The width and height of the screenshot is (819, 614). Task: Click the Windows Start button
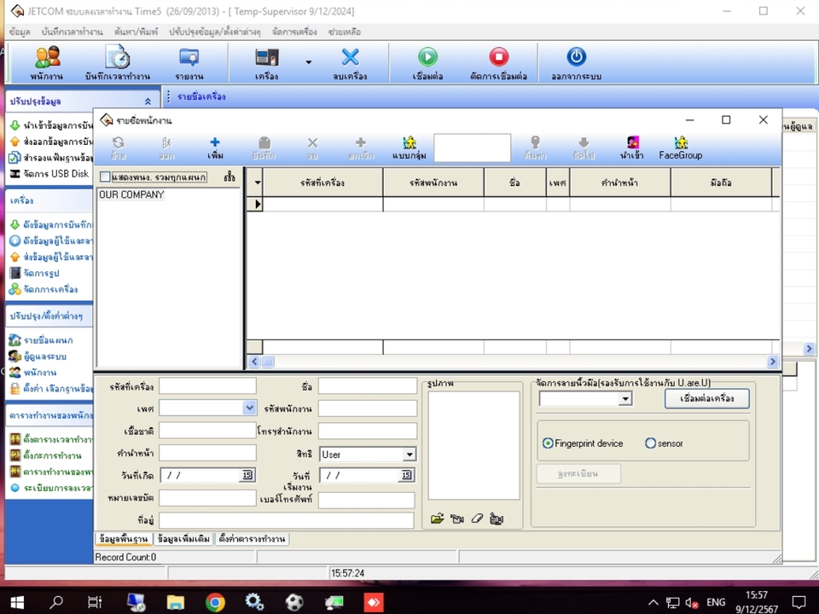[17, 602]
